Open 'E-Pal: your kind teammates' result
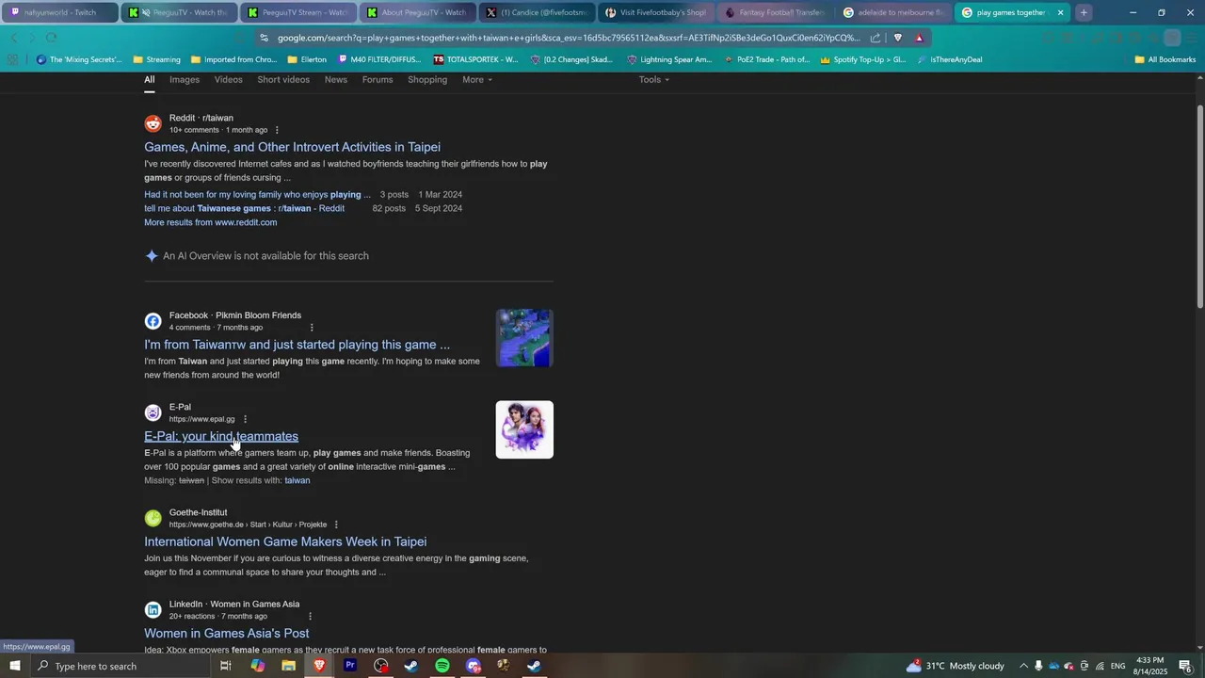Image resolution: width=1205 pixels, height=678 pixels. pyautogui.click(x=221, y=436)
